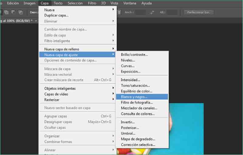This screenshot has width=243, height=155.
Task: Click the Anch. width input field
Action: coord(141,12)
